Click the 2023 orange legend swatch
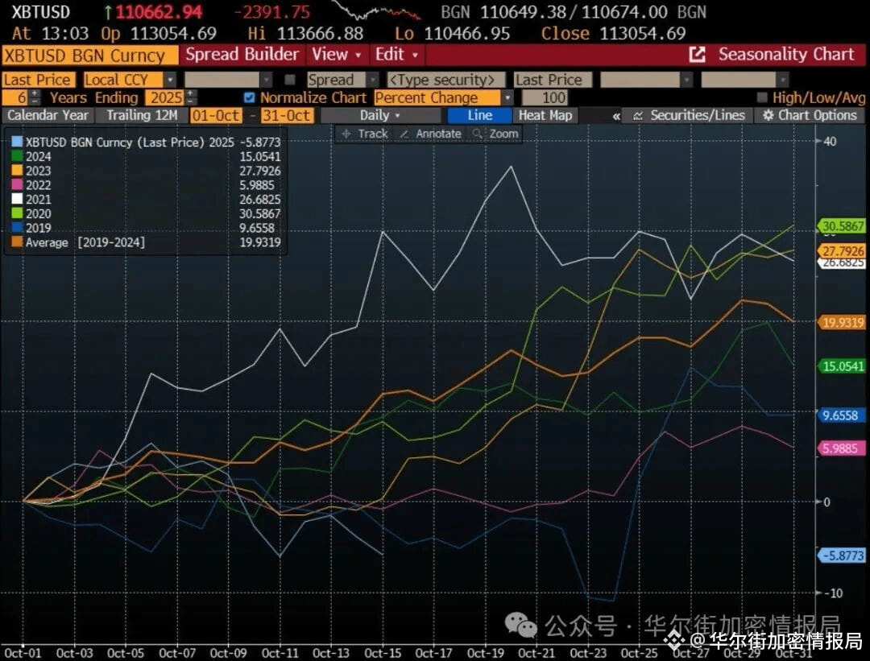Image resolution: width=870 pixels, height=661 pixels. coord(17,171)
